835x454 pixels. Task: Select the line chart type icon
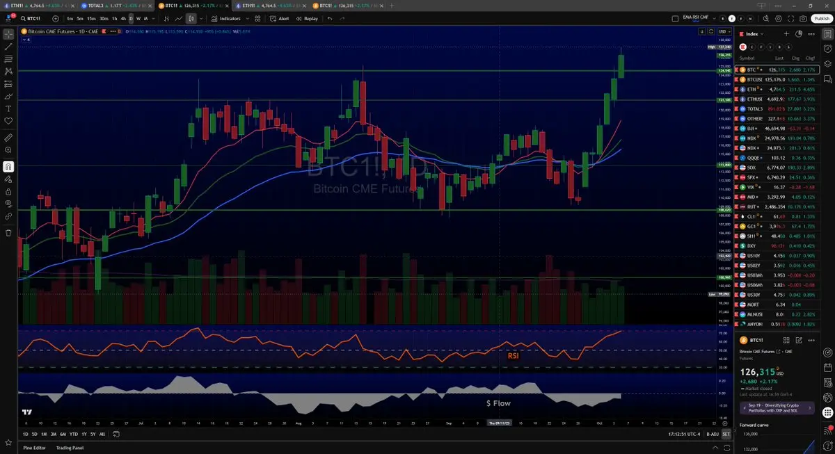click(x=179, y=19)
